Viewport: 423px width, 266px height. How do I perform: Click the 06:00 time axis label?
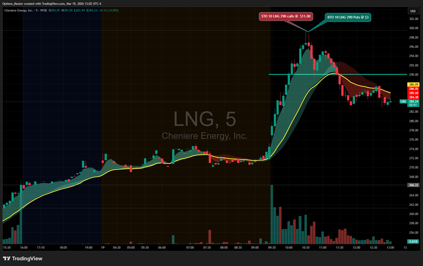tap(162, 247)
